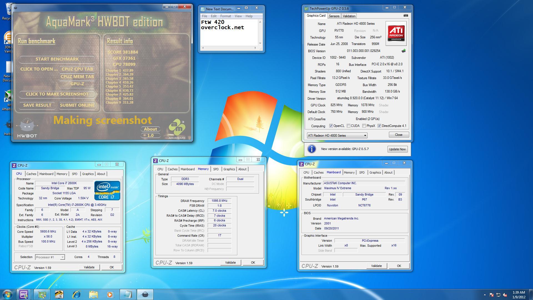Click SUBMIT ONLINE in AquaMark
Image resolution: width=533 pixels, height=300 pixels.
(x=77, y=105)
